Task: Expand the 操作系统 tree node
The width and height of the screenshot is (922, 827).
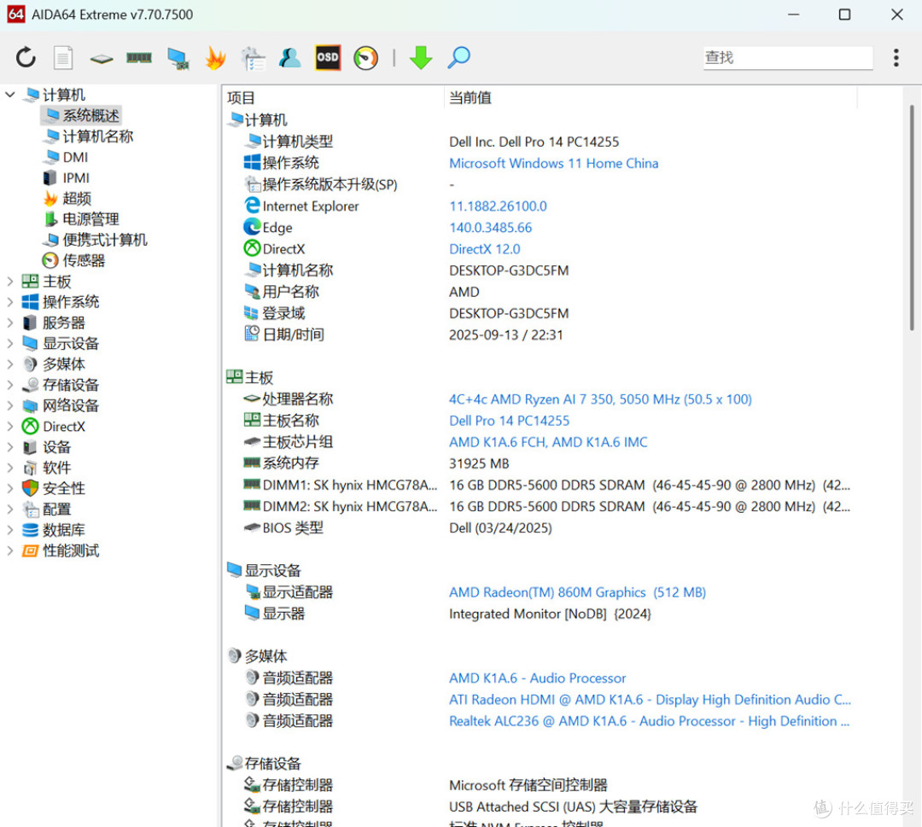Action: 10,302
